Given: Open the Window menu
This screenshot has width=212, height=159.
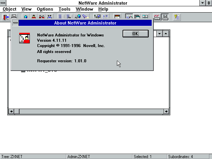Looking at the screenshot, I should (x=84, y=9).
